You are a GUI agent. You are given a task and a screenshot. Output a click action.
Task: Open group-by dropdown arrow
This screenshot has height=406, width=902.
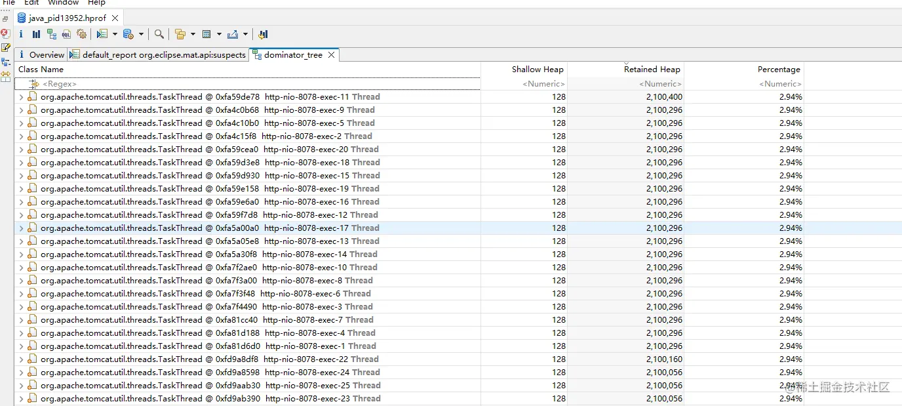tap(193, 34)
